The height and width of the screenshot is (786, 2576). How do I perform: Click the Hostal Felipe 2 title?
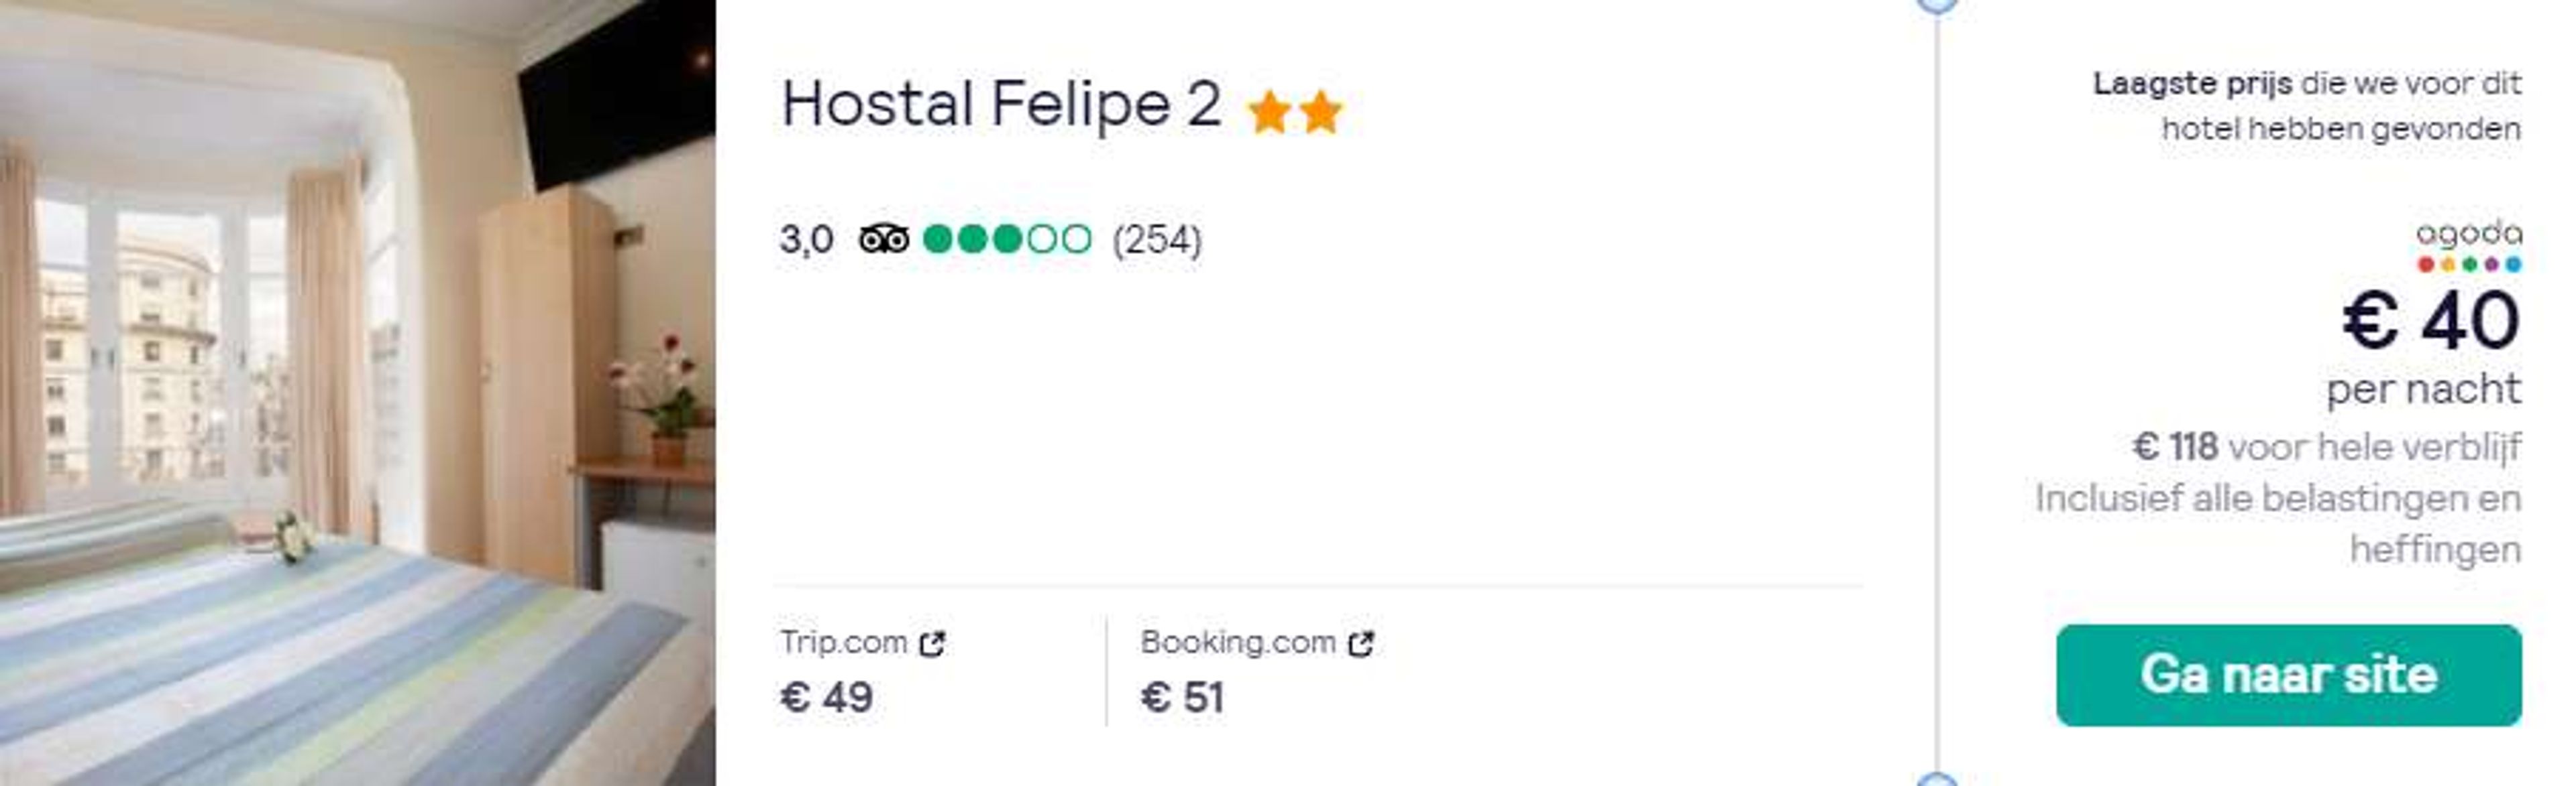pos(1001,104)
